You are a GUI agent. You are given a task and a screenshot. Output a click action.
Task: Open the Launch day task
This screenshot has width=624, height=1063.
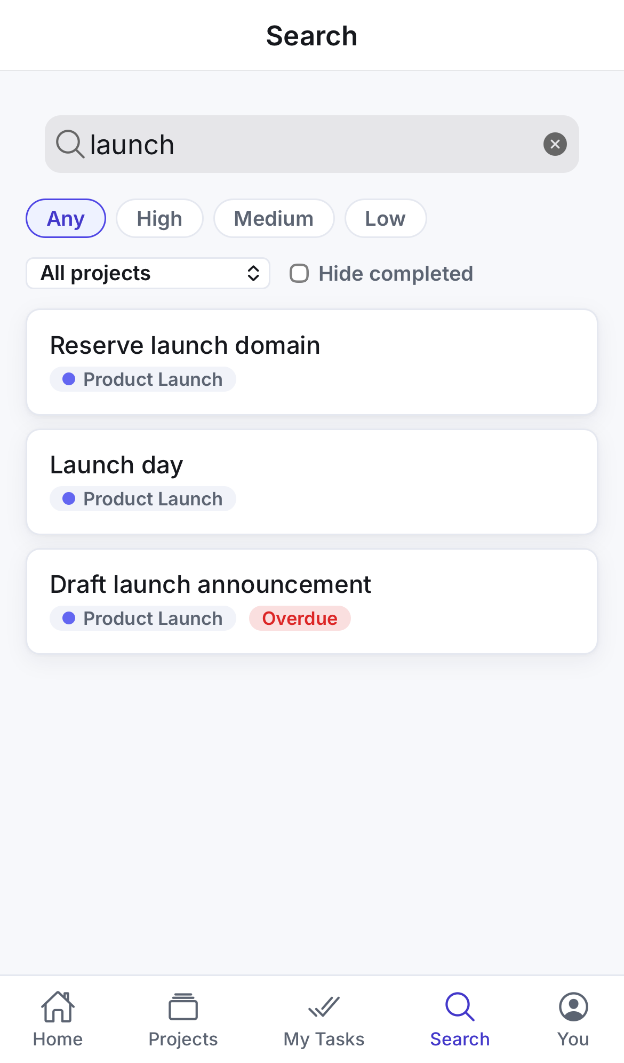312,482
